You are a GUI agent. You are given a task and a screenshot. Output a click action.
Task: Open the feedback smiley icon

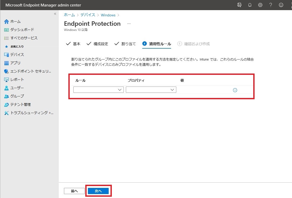click(x=281, y=5)
